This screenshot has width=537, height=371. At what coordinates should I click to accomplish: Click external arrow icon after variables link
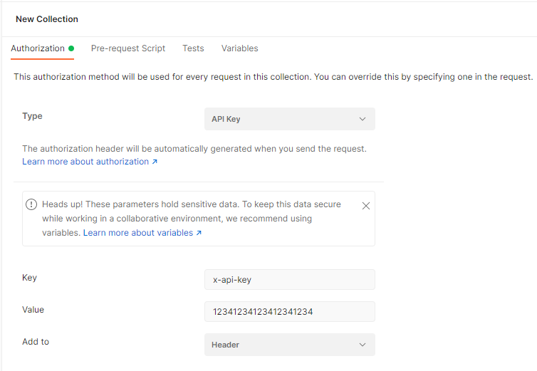point(199,234)
